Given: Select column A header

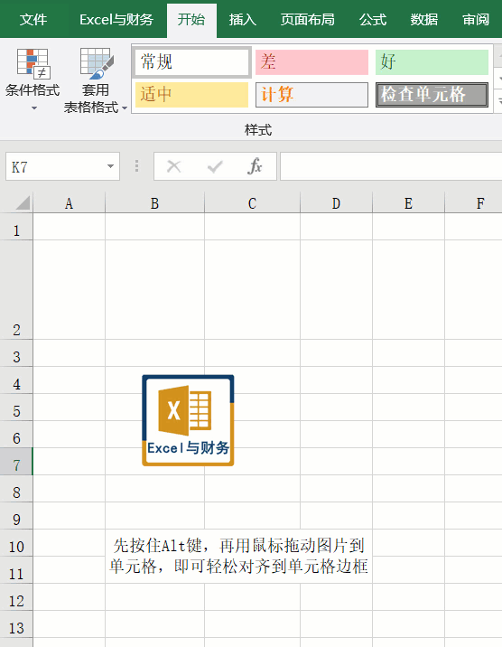Looking at the screenshot, I should (x=69, y=203).
